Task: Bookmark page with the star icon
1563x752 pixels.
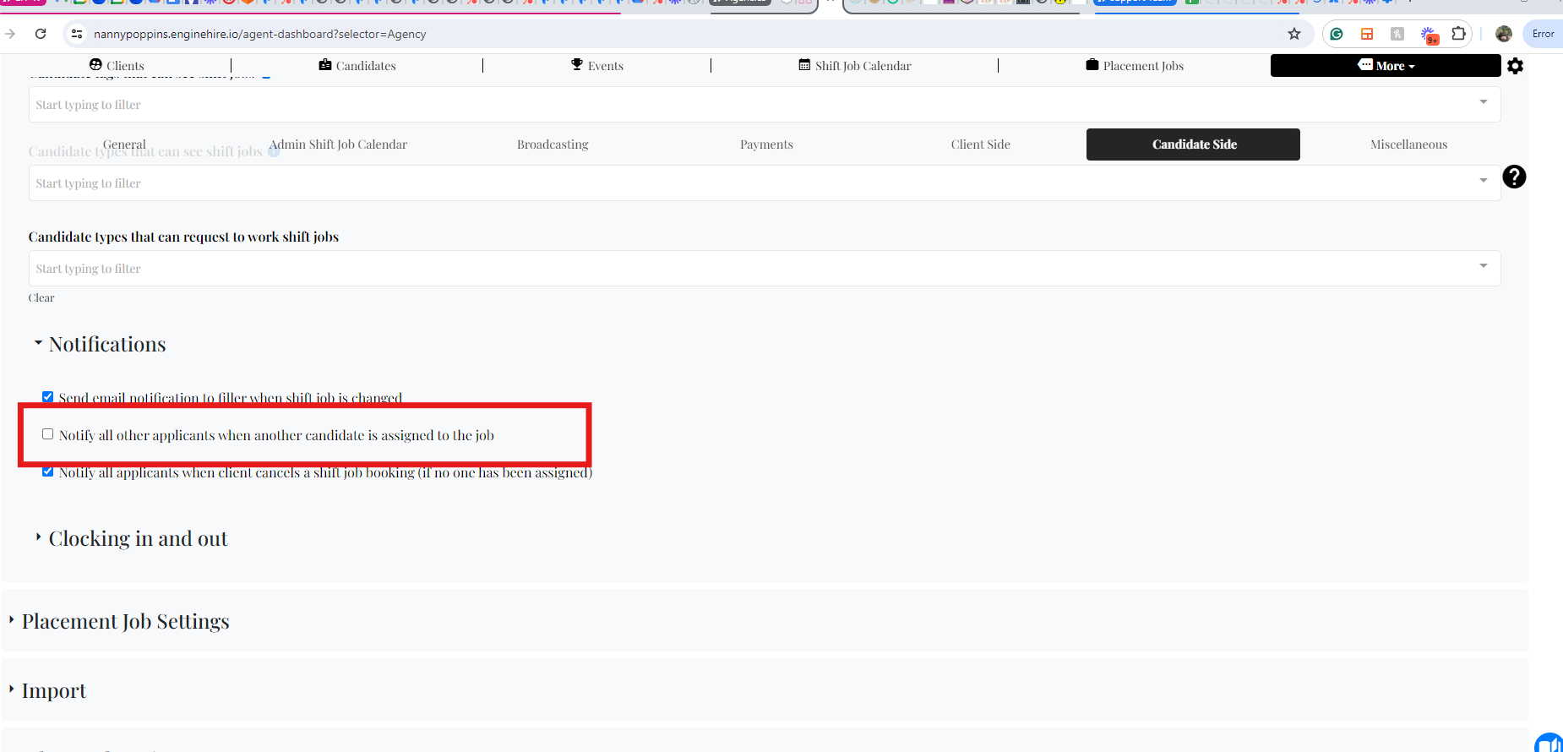Action: coord(1294,34)
